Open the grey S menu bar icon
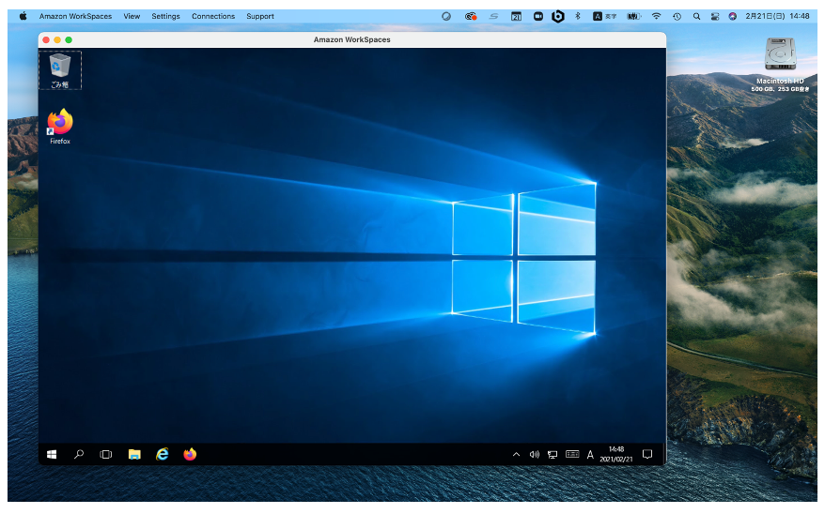The width and height of the screenshot is (825, 514). point(493,16)
